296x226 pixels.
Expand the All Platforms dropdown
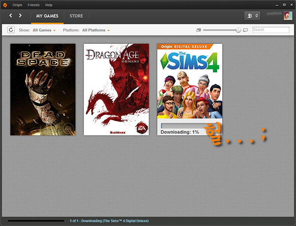coord(96,30)
